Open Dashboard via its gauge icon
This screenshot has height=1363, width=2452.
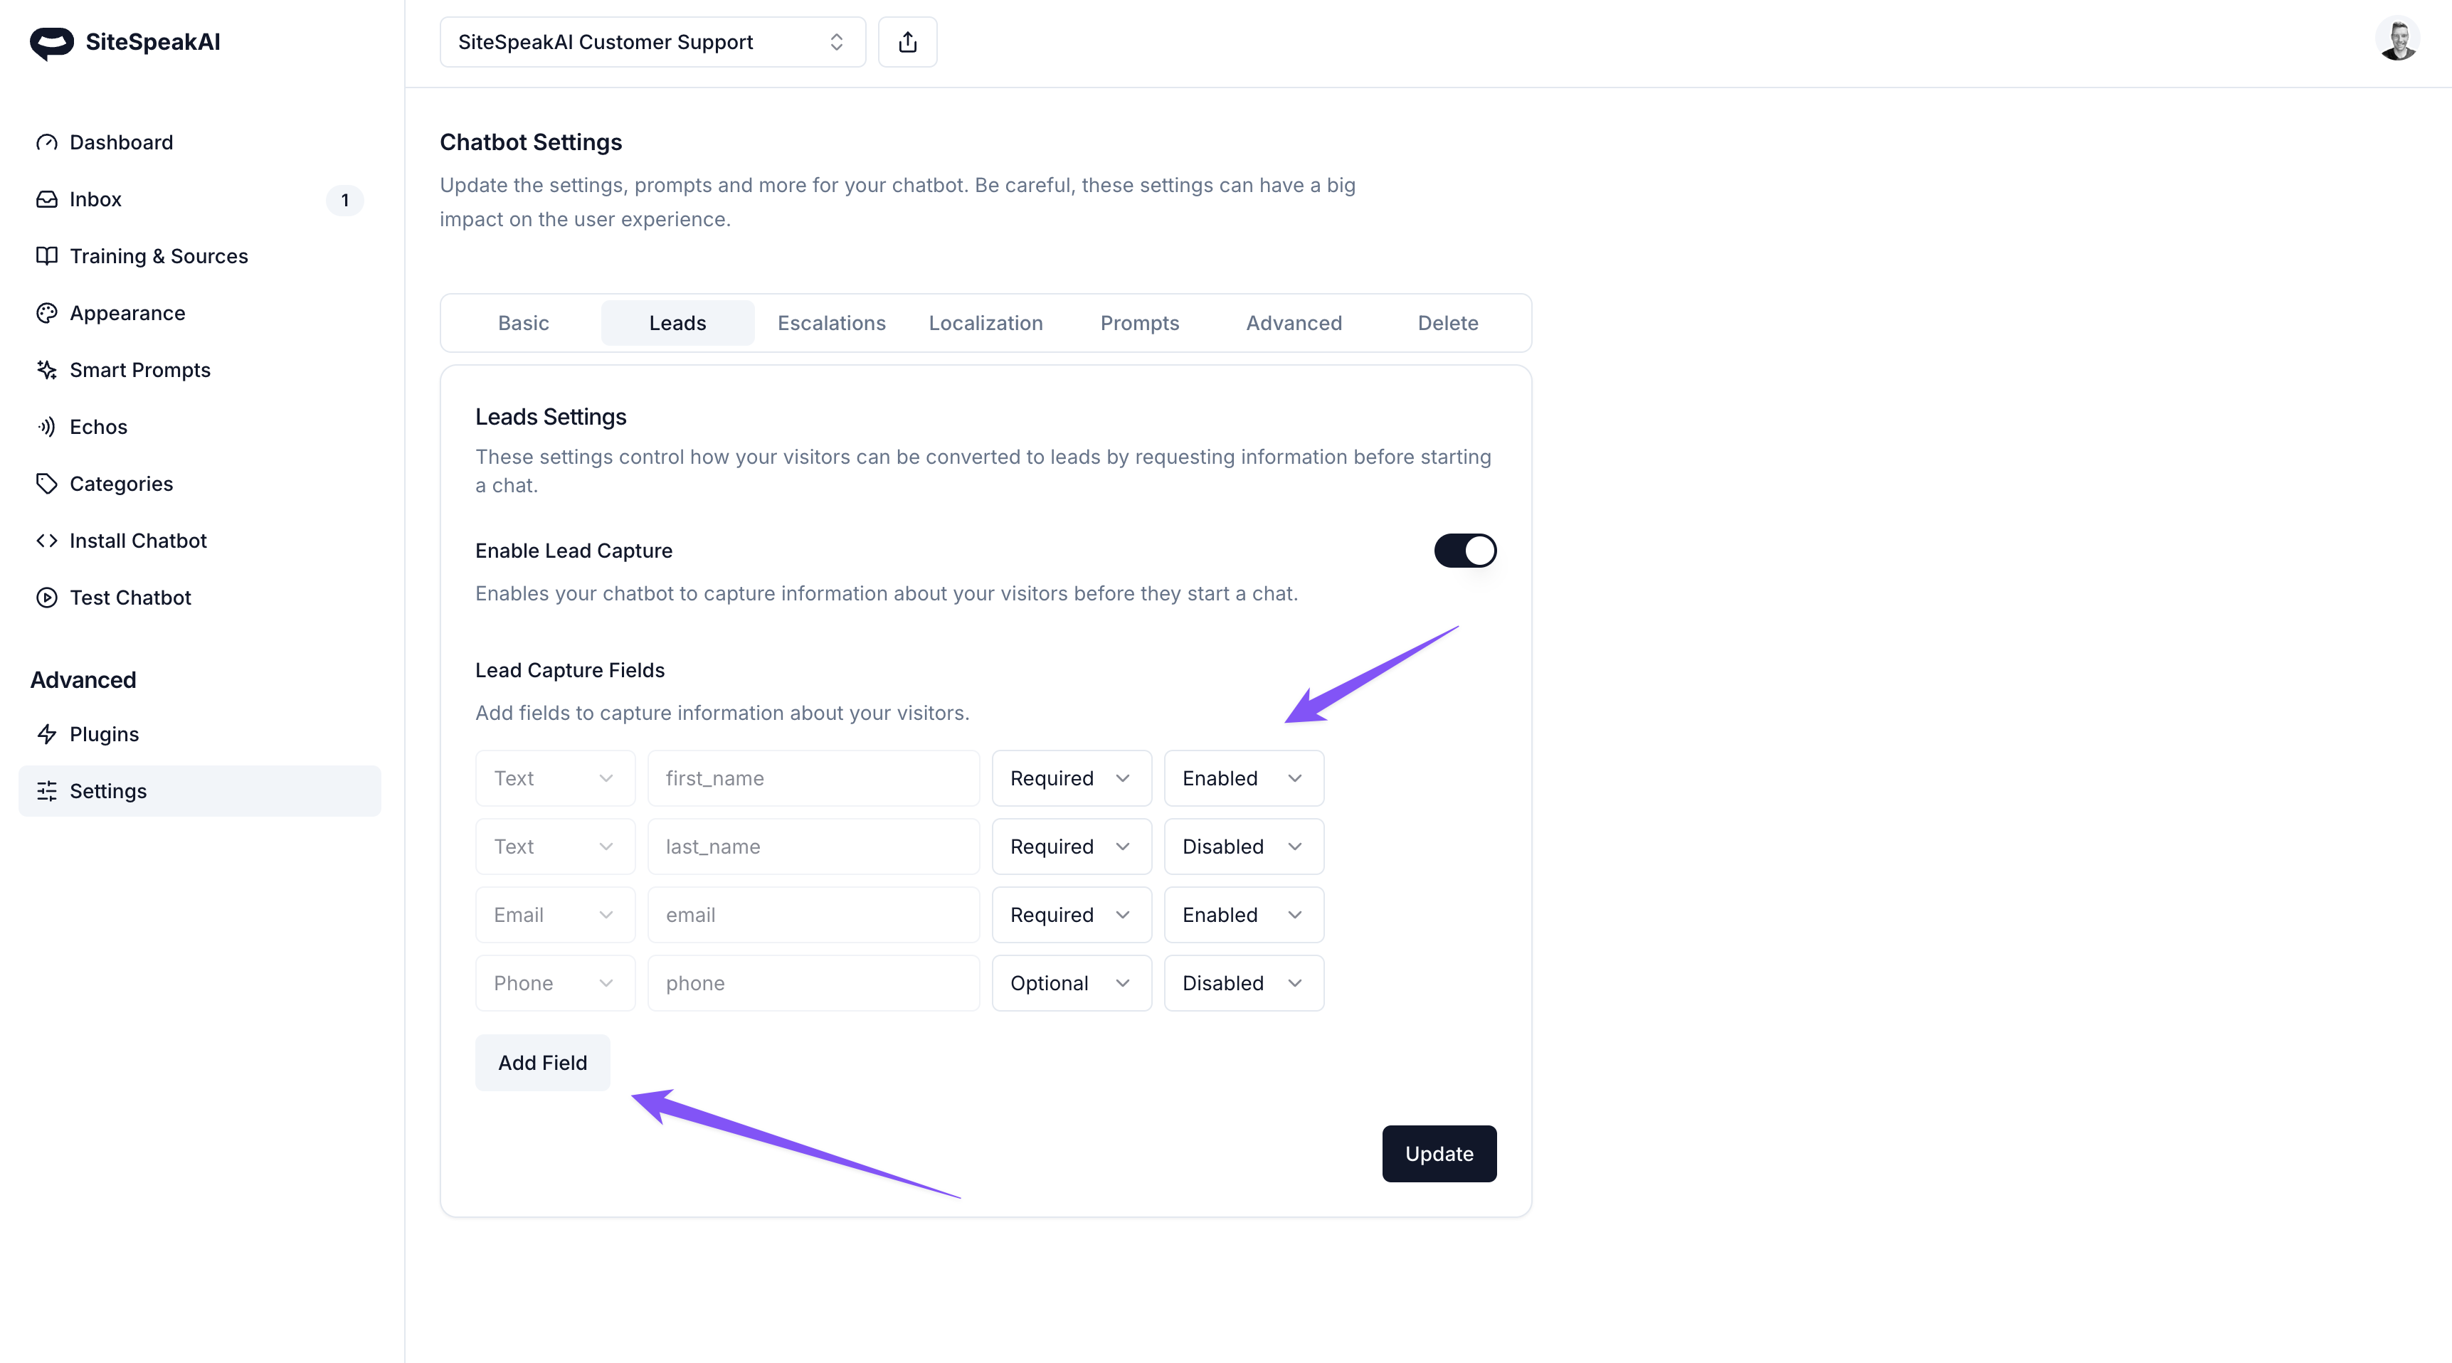(x=47, y=143)
